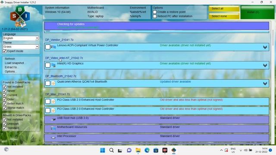This screenshot has height=155, width=276.
Task: Open File Explorer from the taskbar
Action: tap(138, 150)
